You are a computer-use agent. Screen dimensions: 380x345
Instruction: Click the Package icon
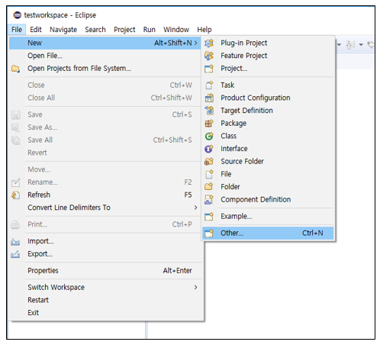click(209, 123)
